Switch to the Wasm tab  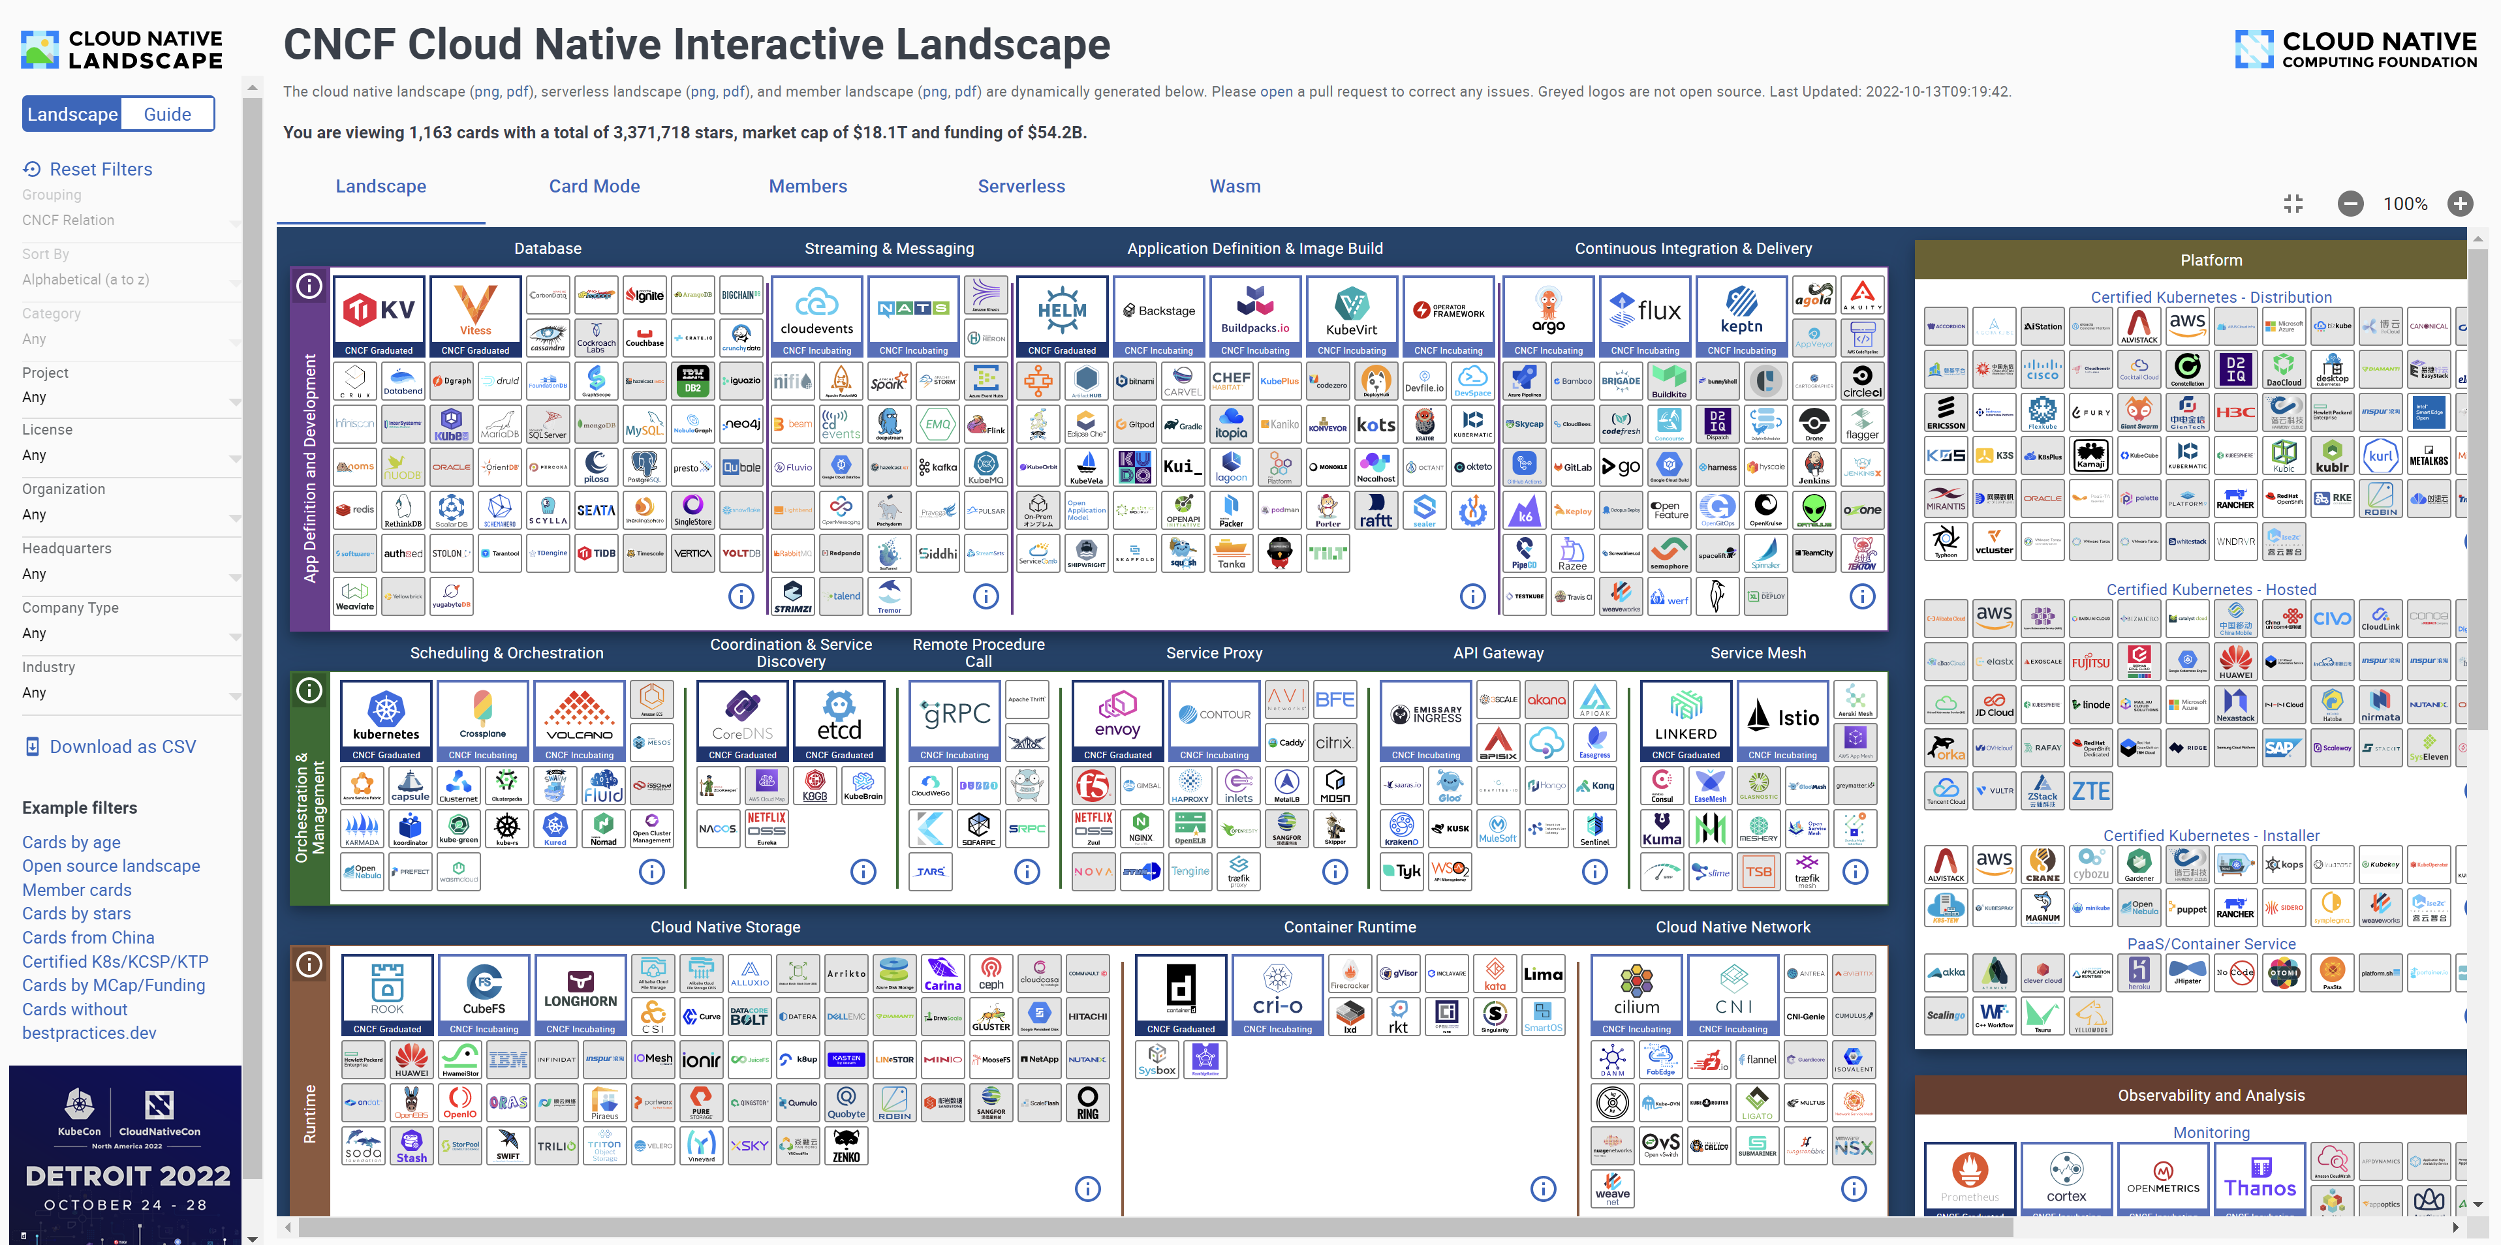pyautogui.click(x=1235, y=187)
